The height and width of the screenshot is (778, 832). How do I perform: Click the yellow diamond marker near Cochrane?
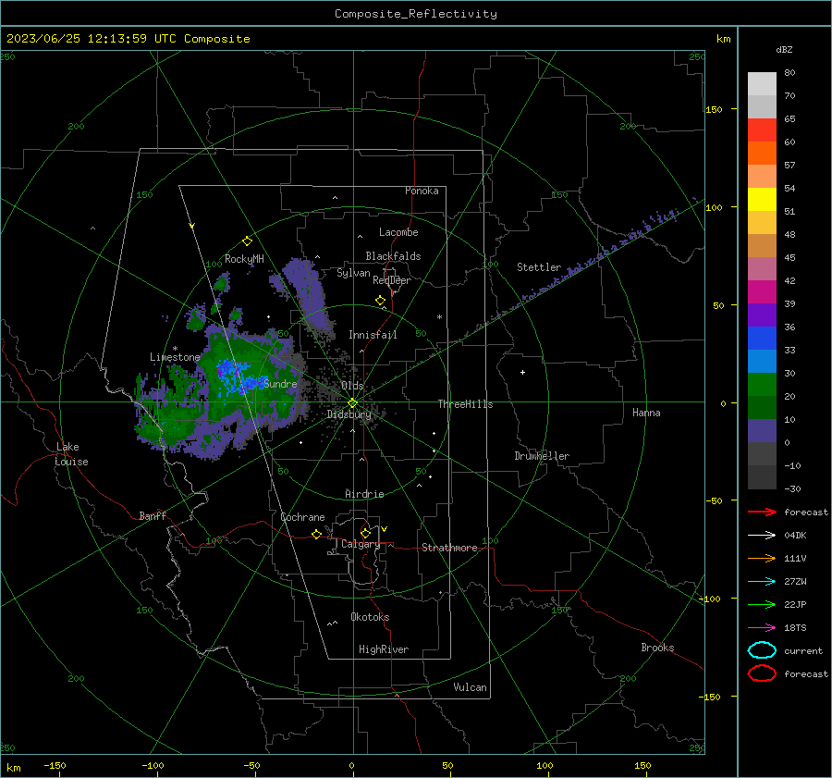(316, 534)
